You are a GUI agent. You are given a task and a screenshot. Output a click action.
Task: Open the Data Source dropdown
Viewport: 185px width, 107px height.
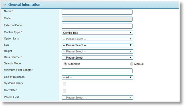tap(97, 58)
